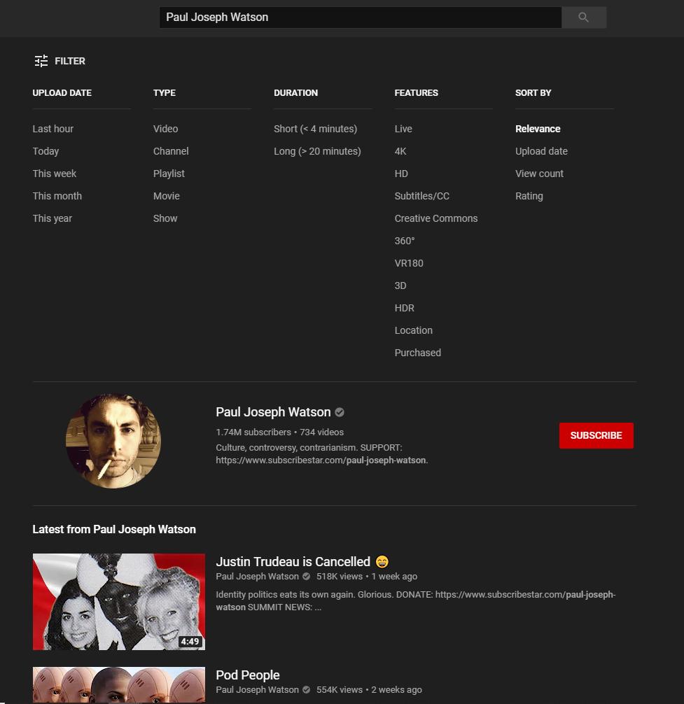Enable the Location feature filter
This screenshot has width=684, height=704.
[413, 331]
